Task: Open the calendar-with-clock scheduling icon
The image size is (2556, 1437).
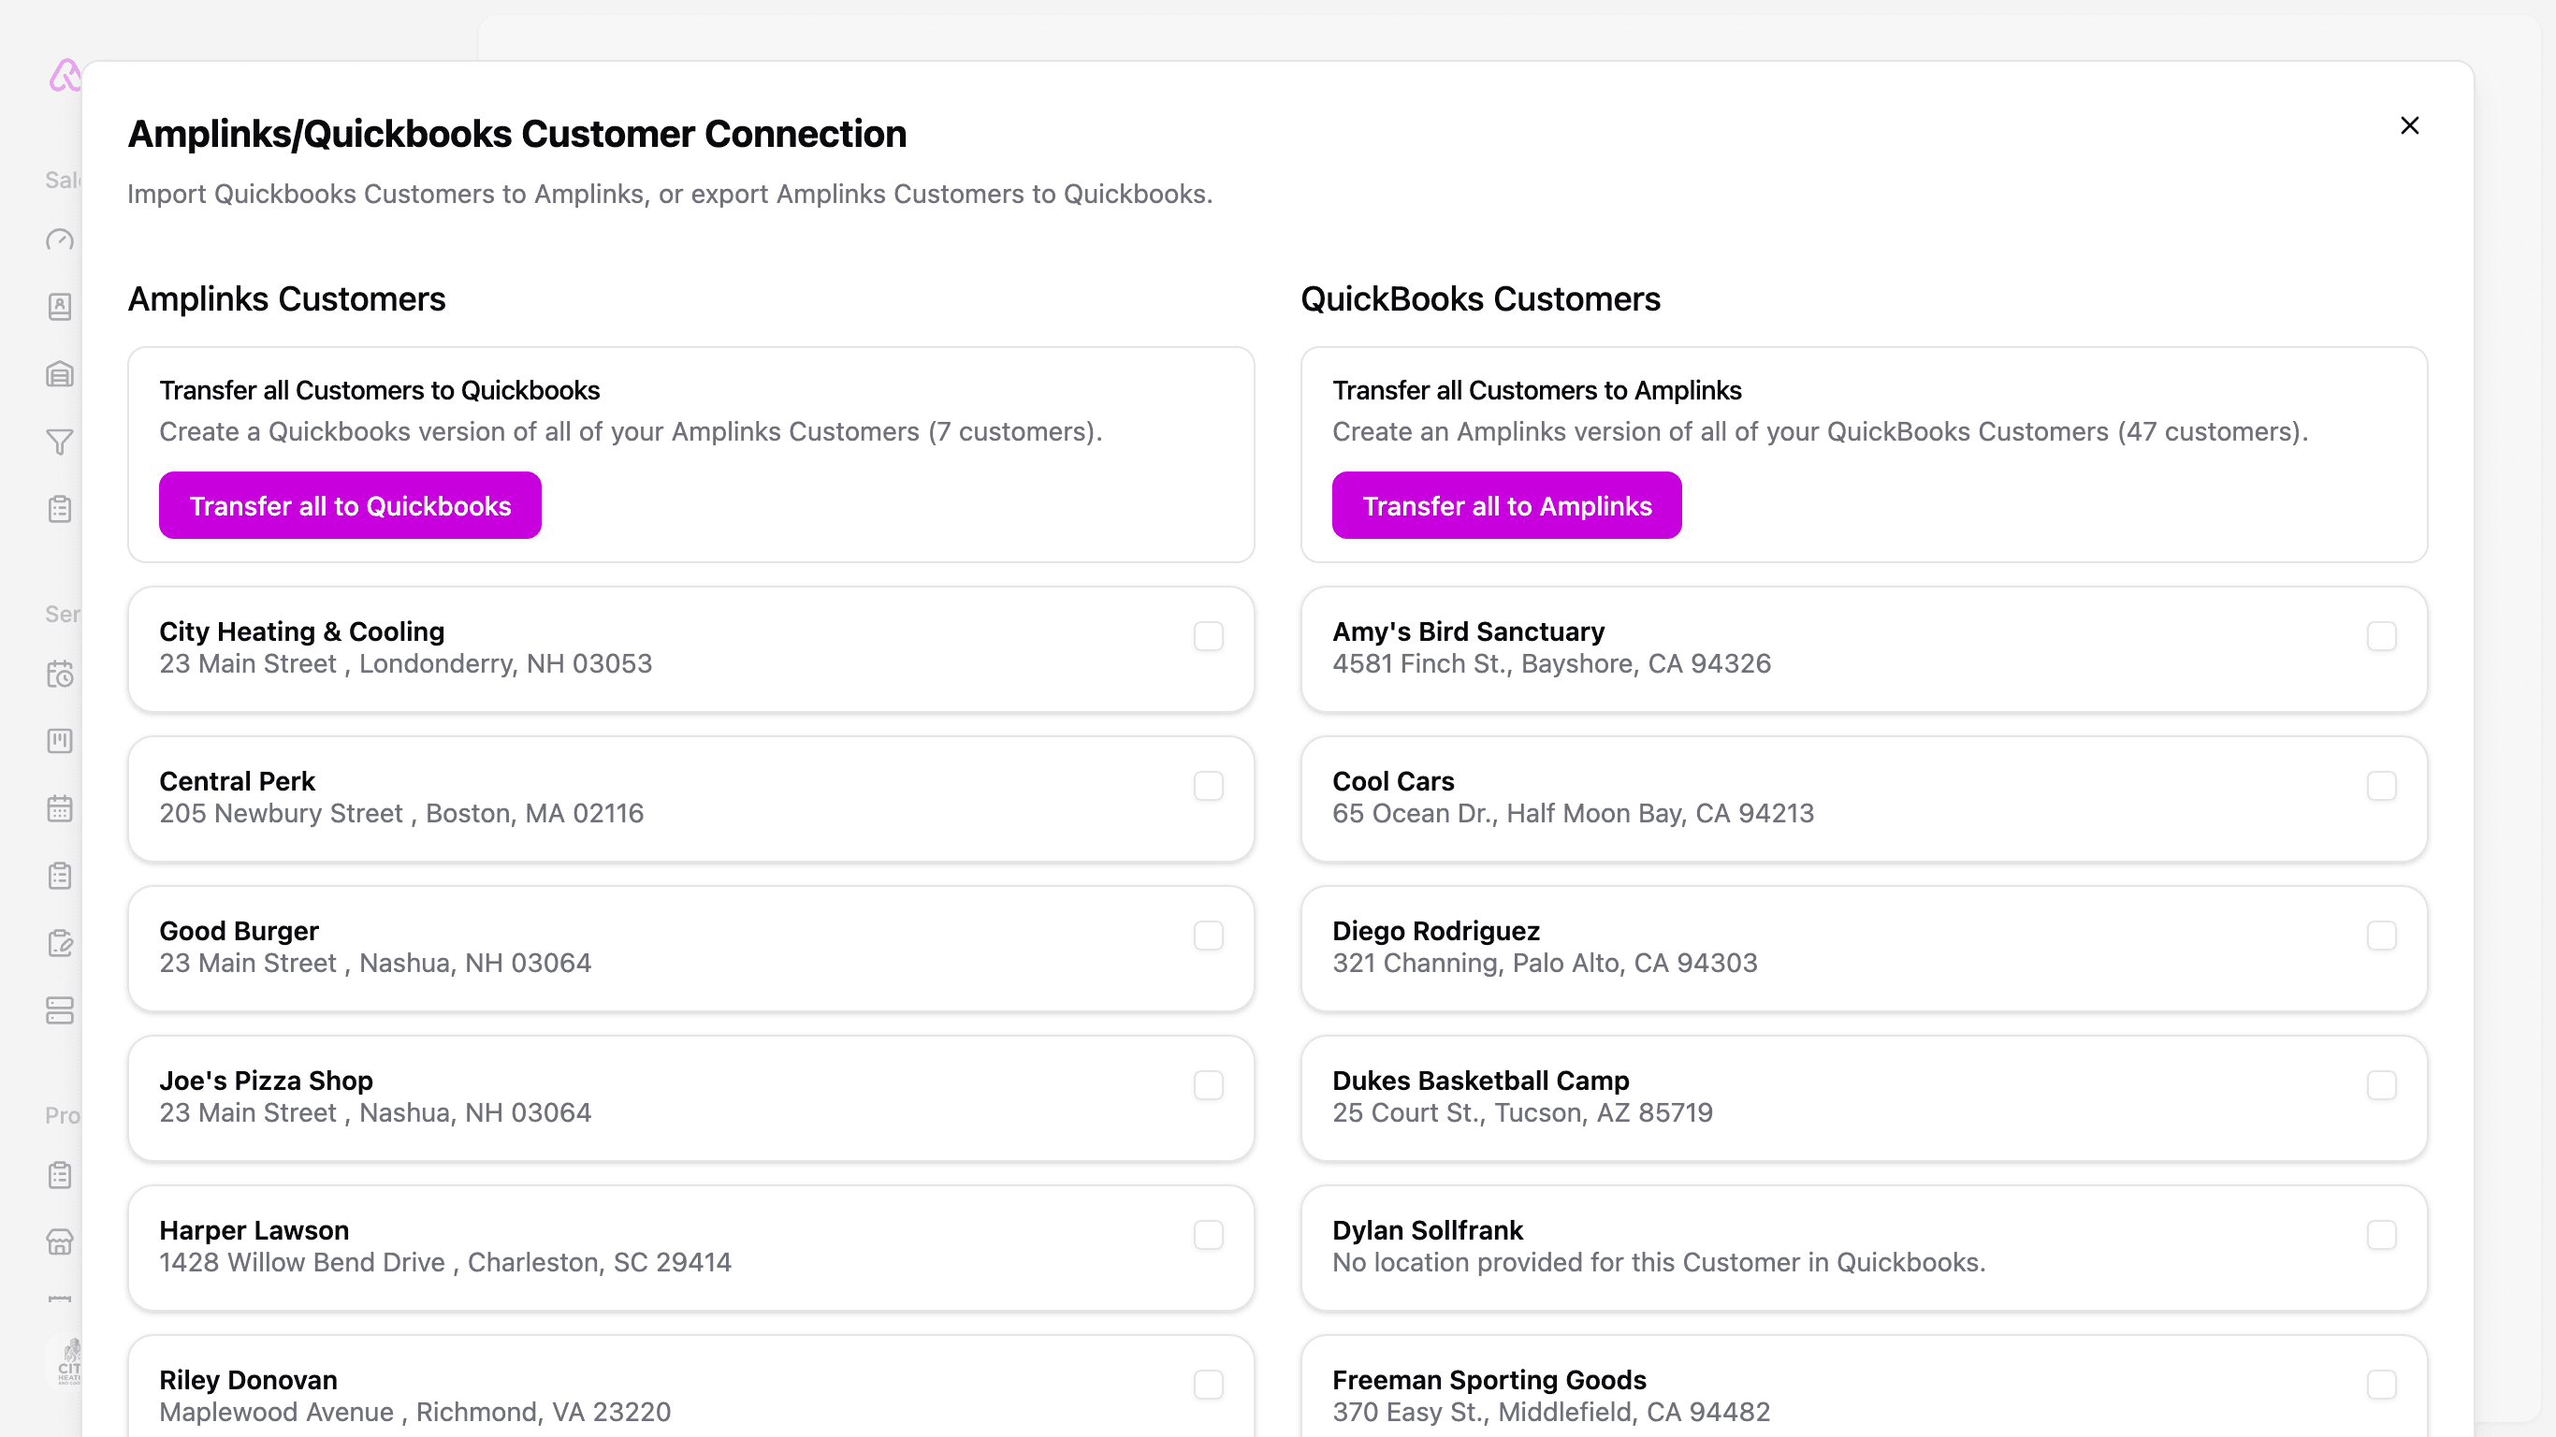Action: click(60, 675)
